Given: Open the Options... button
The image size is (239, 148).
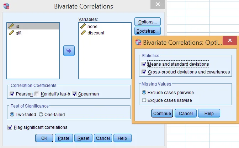Looking at the screenshot, I should pyautogui.click(x=148, y=22).
